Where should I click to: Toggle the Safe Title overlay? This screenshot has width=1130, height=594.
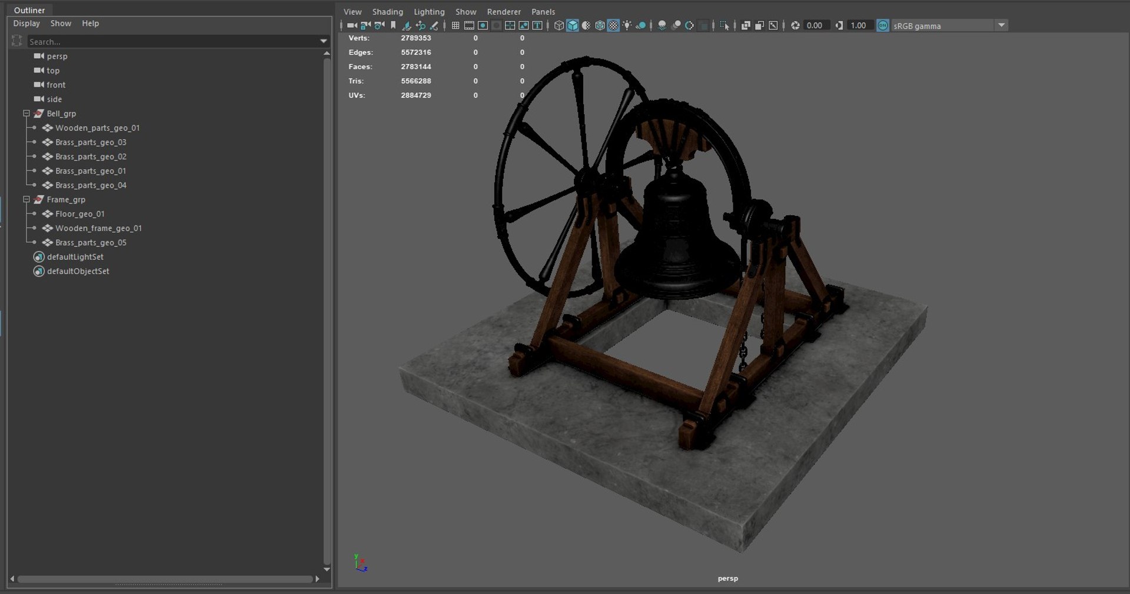pyautogui.click(x=537, y=25)
